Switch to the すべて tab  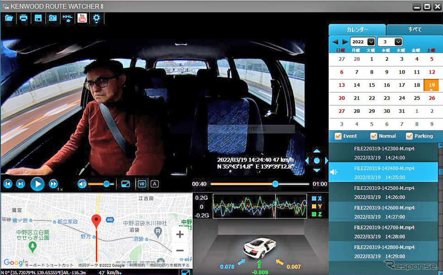click(x=415, y=30)
